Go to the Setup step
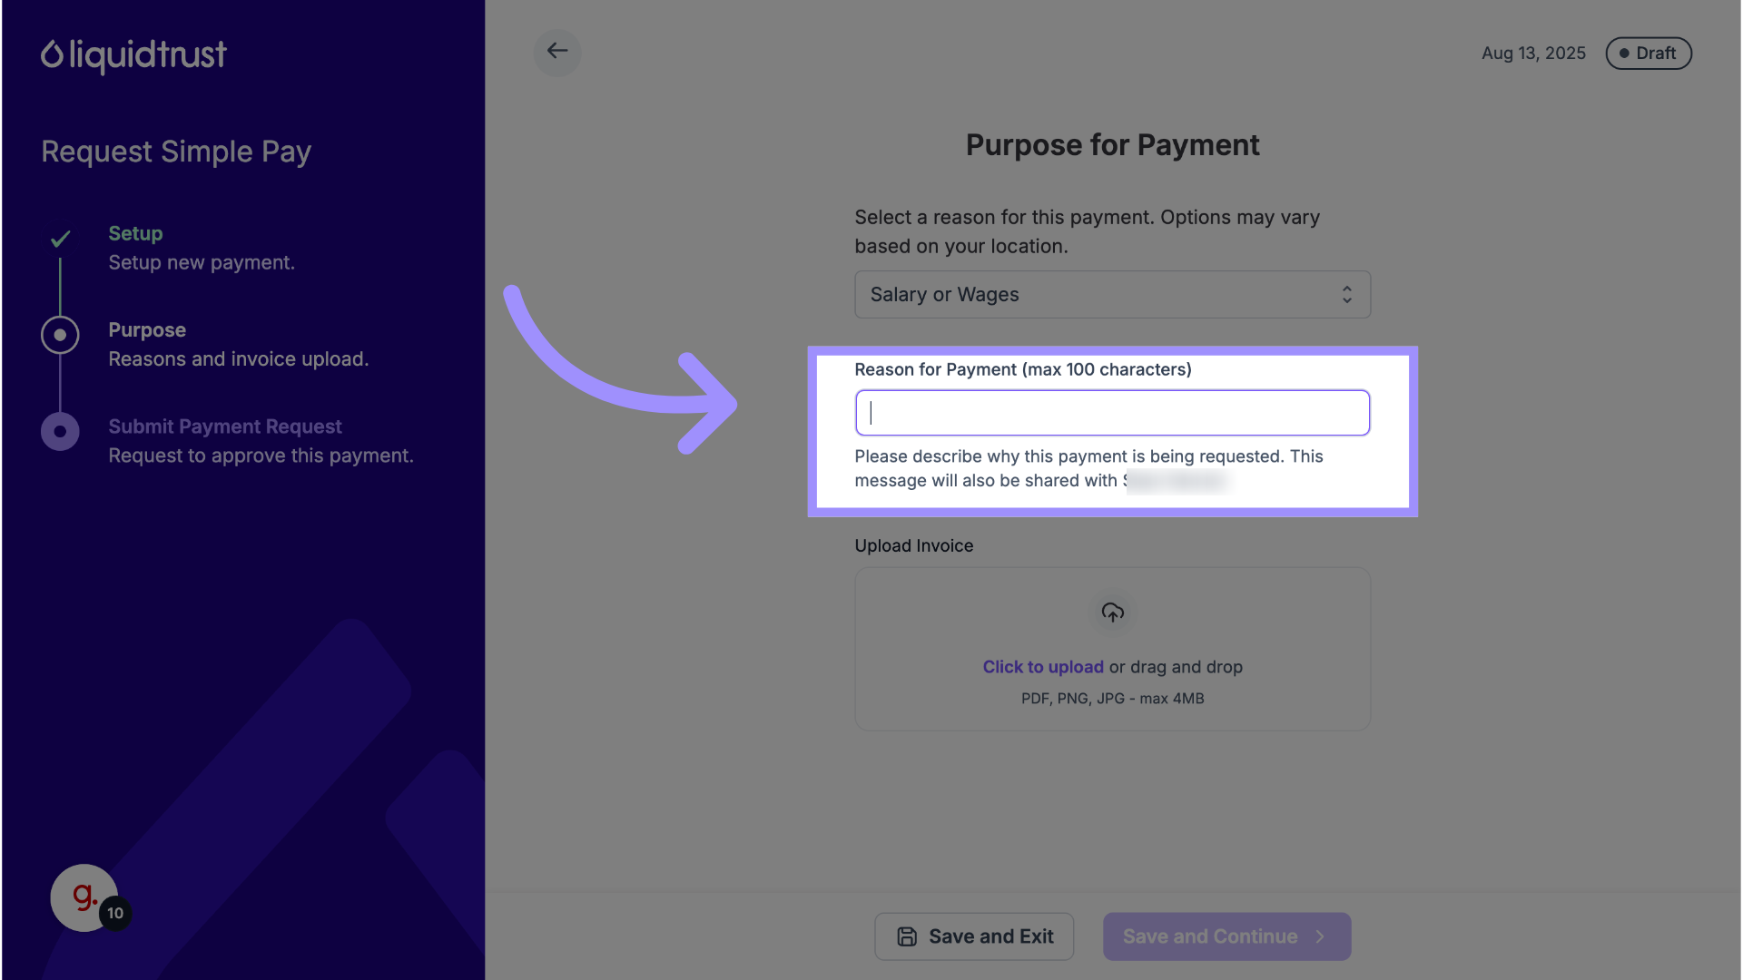The height and width of the screenshot is (980, 1743). [x=135, y=234]
